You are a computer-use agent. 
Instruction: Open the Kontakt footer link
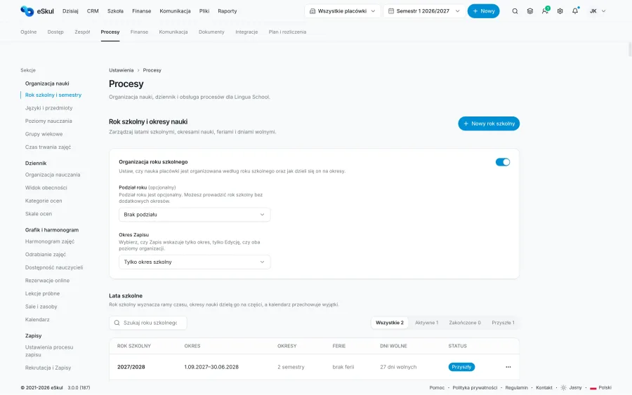coord(544,388)
